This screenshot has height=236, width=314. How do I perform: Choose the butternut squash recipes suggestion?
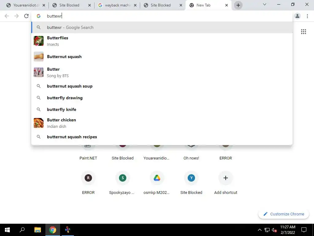pyautogui.click(x=162, y=137)
